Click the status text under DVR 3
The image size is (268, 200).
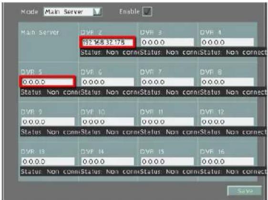(170, 52)
